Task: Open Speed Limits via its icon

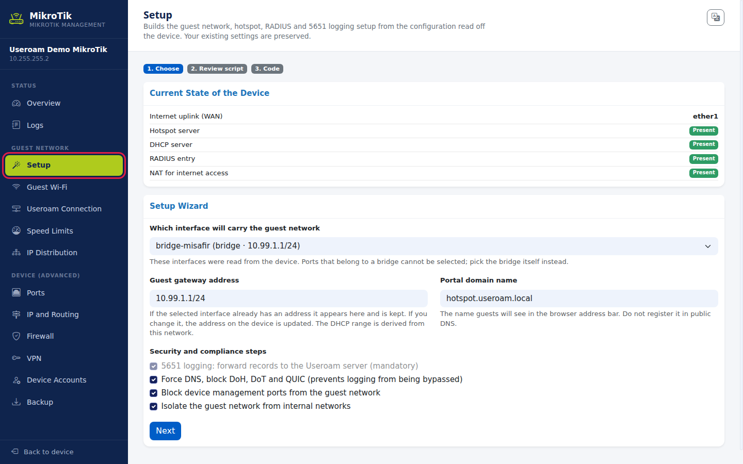Action: 17,231
